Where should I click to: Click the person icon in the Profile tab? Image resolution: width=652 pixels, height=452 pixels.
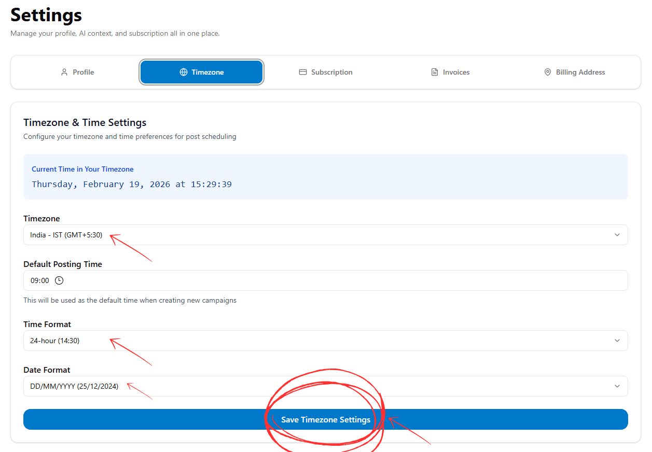64,72
